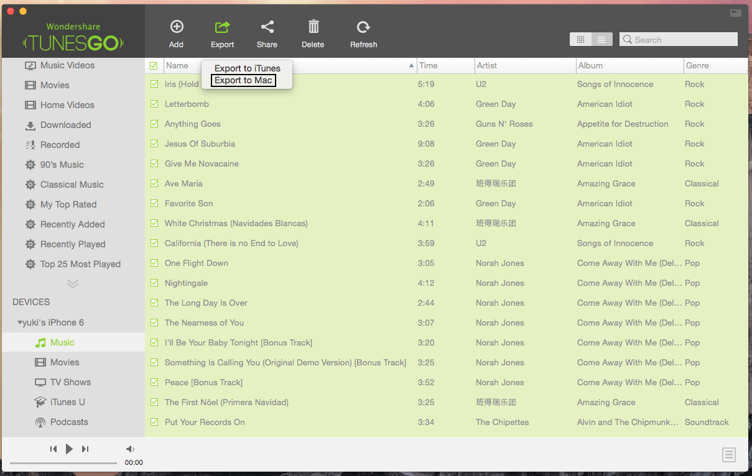Choose Export to iTunes menu item

tap(248, 68)
